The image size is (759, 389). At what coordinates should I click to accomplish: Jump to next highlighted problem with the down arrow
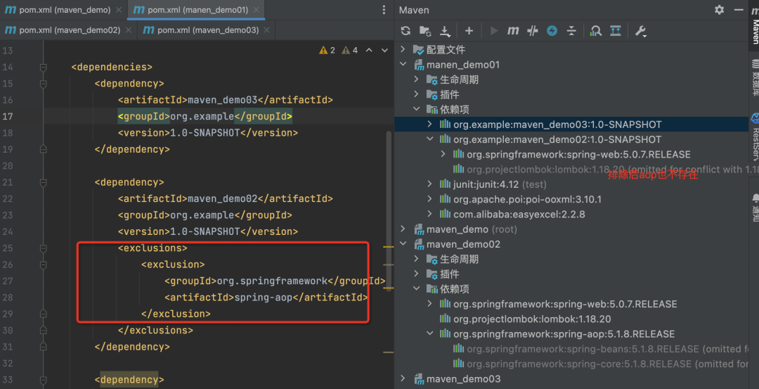pos(385,50)
